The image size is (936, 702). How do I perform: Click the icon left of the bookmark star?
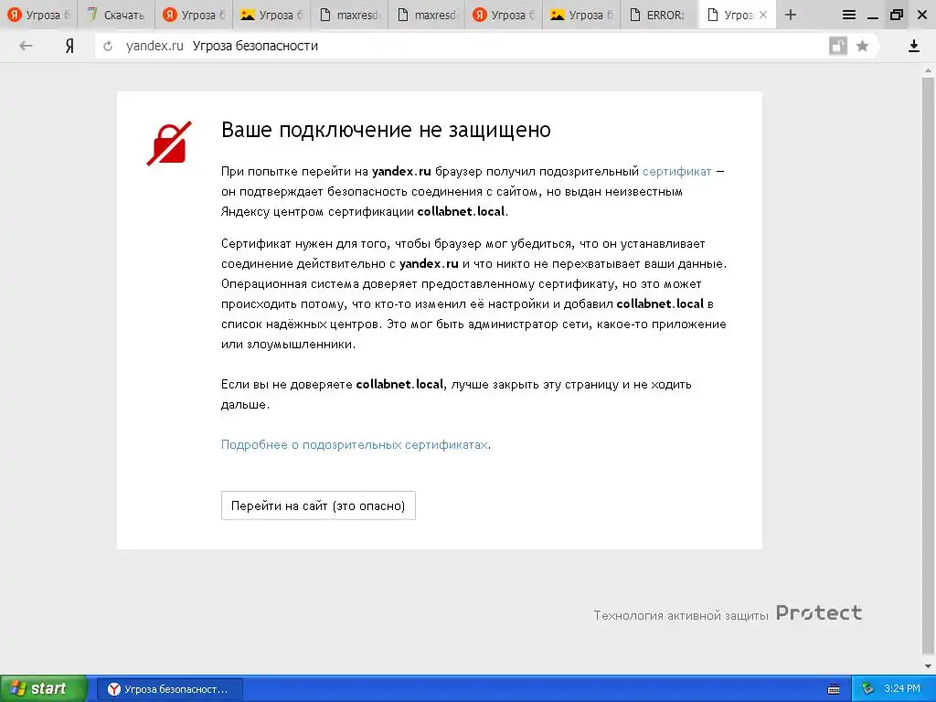point(838,46)
